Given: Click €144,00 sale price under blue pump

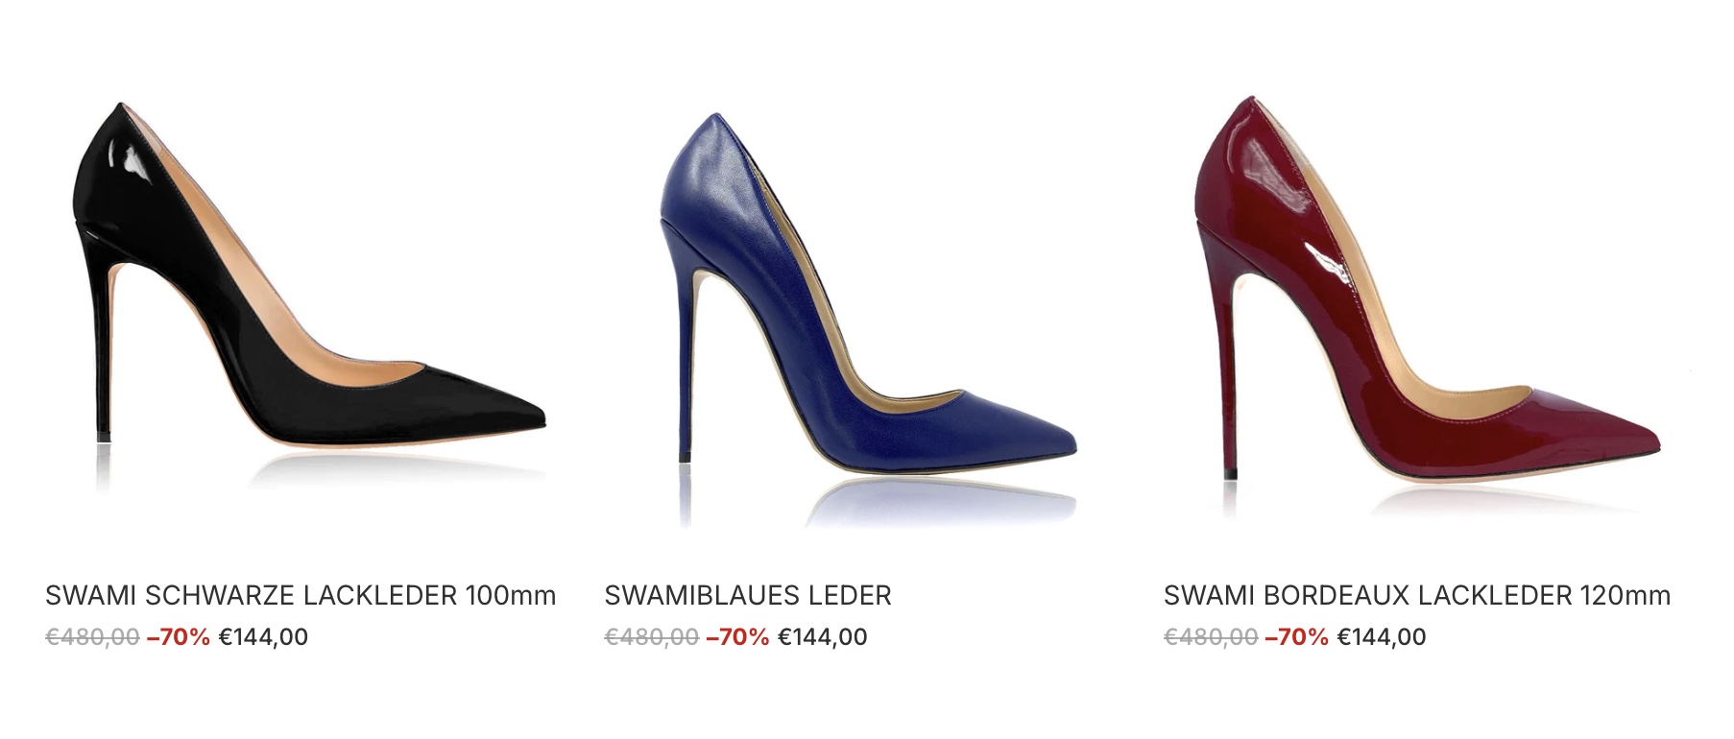Looking at the screenshot, I should click(823, 636).
